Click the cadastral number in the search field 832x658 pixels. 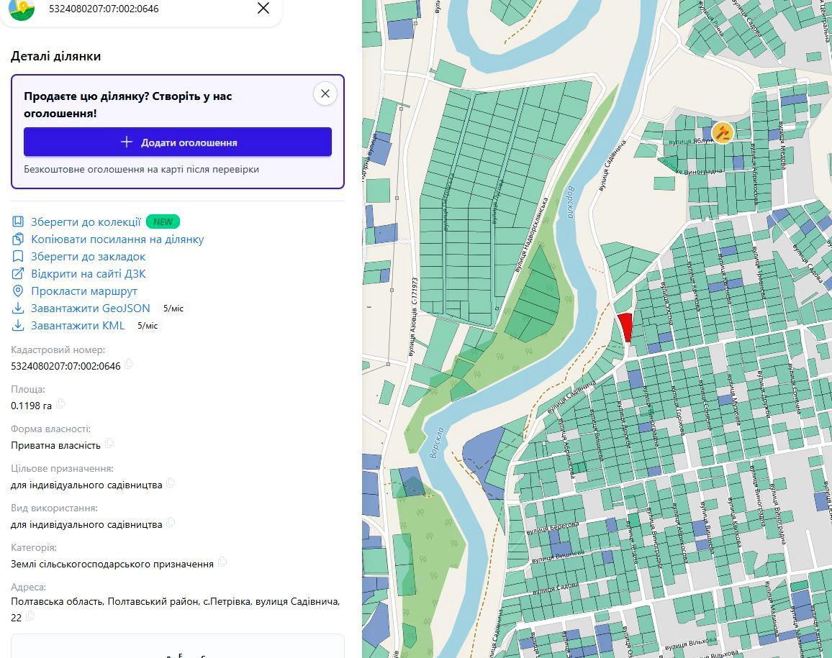104,9
